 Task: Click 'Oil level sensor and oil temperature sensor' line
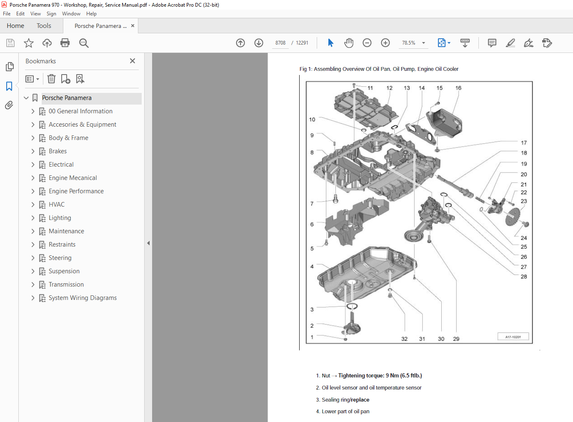pos(371,388)
